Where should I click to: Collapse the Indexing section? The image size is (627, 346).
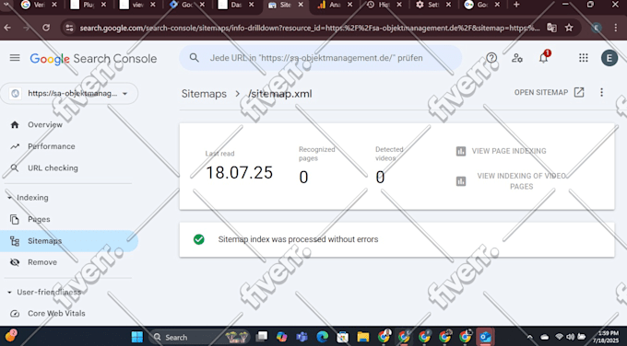9,198
